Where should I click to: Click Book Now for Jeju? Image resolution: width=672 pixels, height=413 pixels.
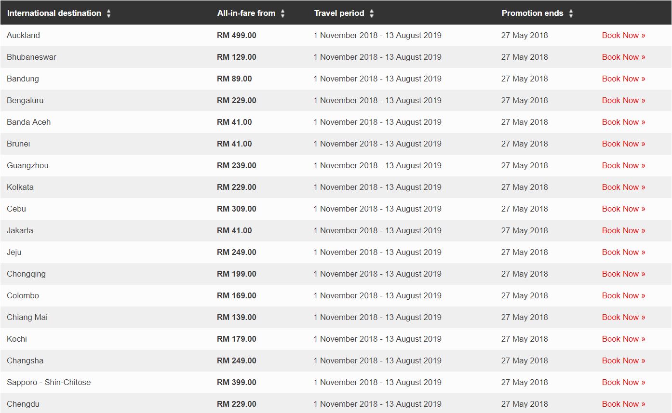pos(623,252)
